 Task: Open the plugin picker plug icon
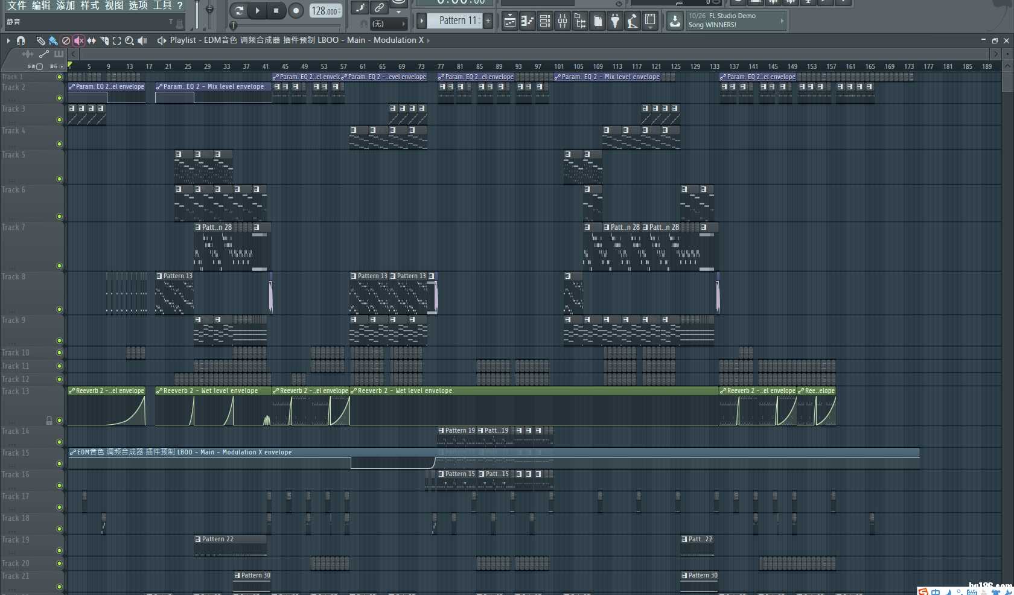pos(614,22)
